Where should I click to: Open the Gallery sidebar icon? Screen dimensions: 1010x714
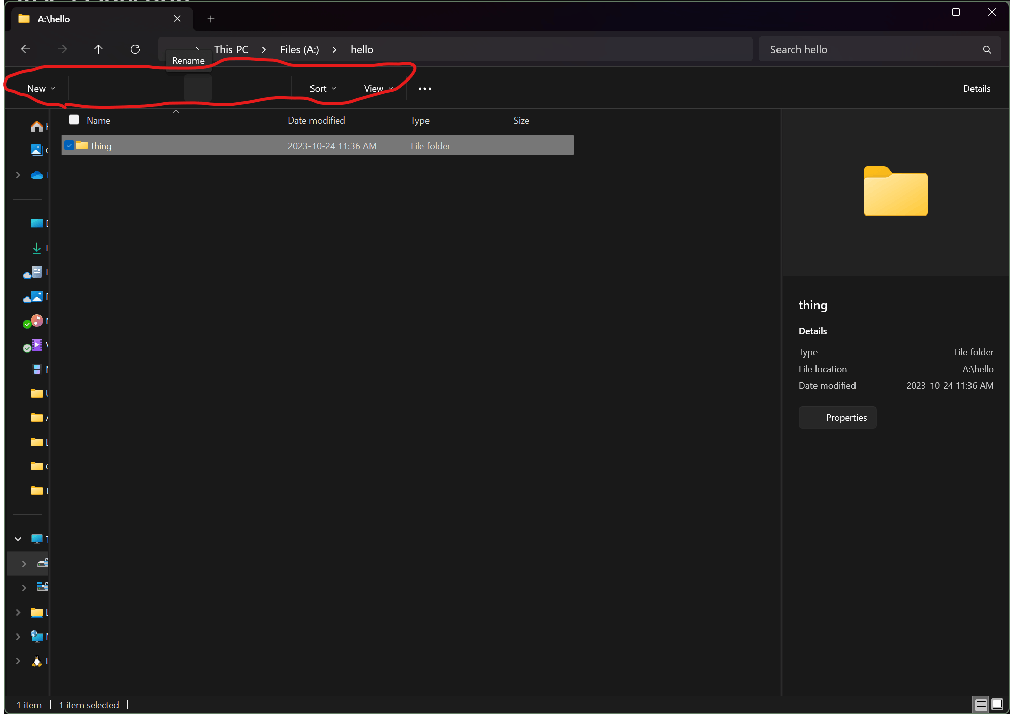37,150
